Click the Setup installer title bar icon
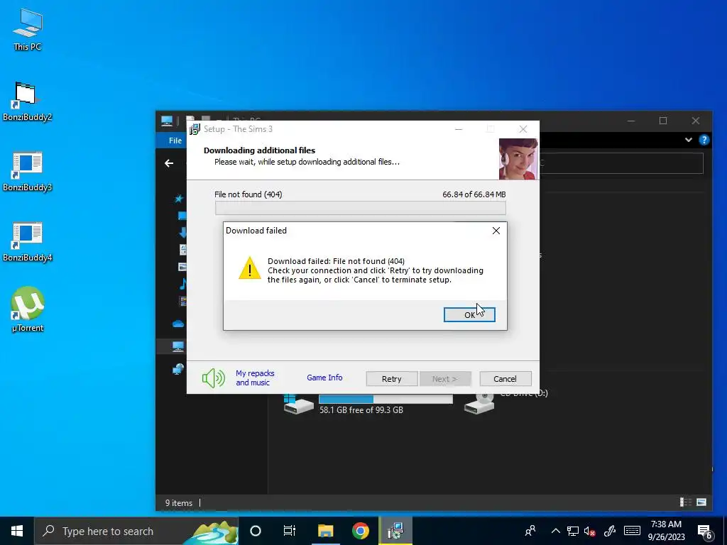727x545 pixels. pos(195,129)
